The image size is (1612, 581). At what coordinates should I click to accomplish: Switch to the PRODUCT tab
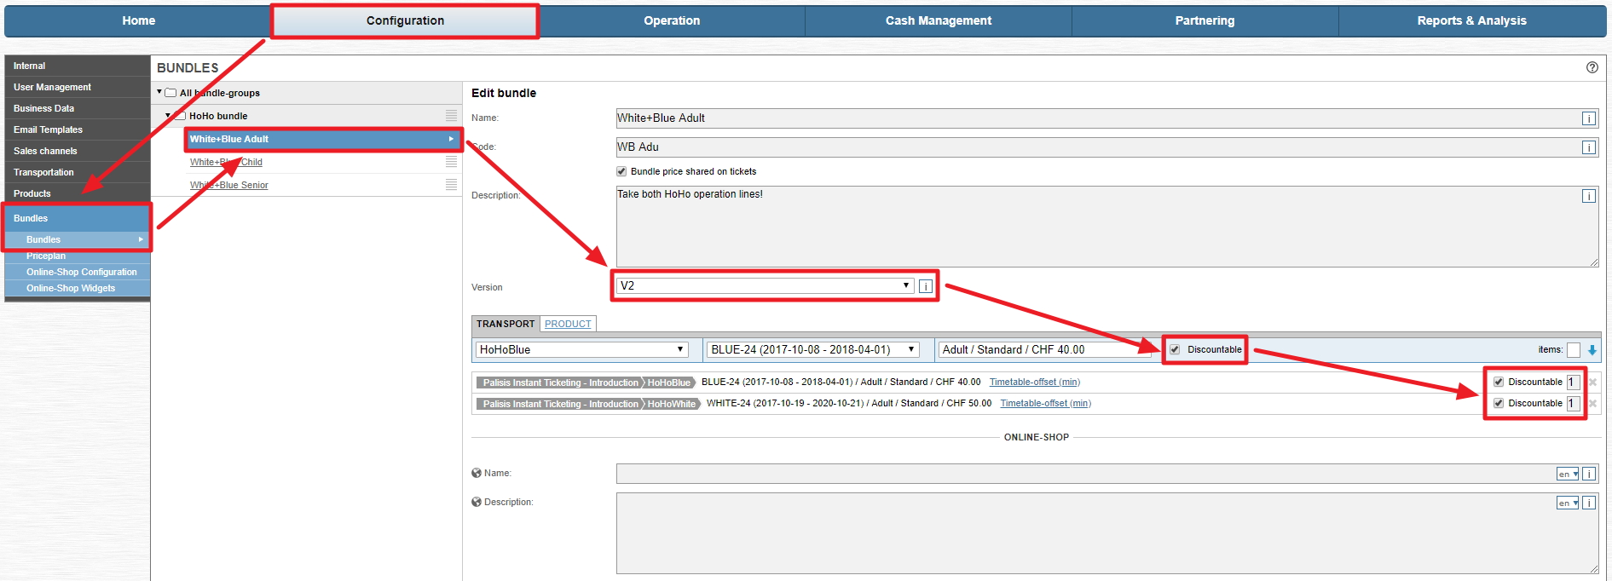click(568, 324)
